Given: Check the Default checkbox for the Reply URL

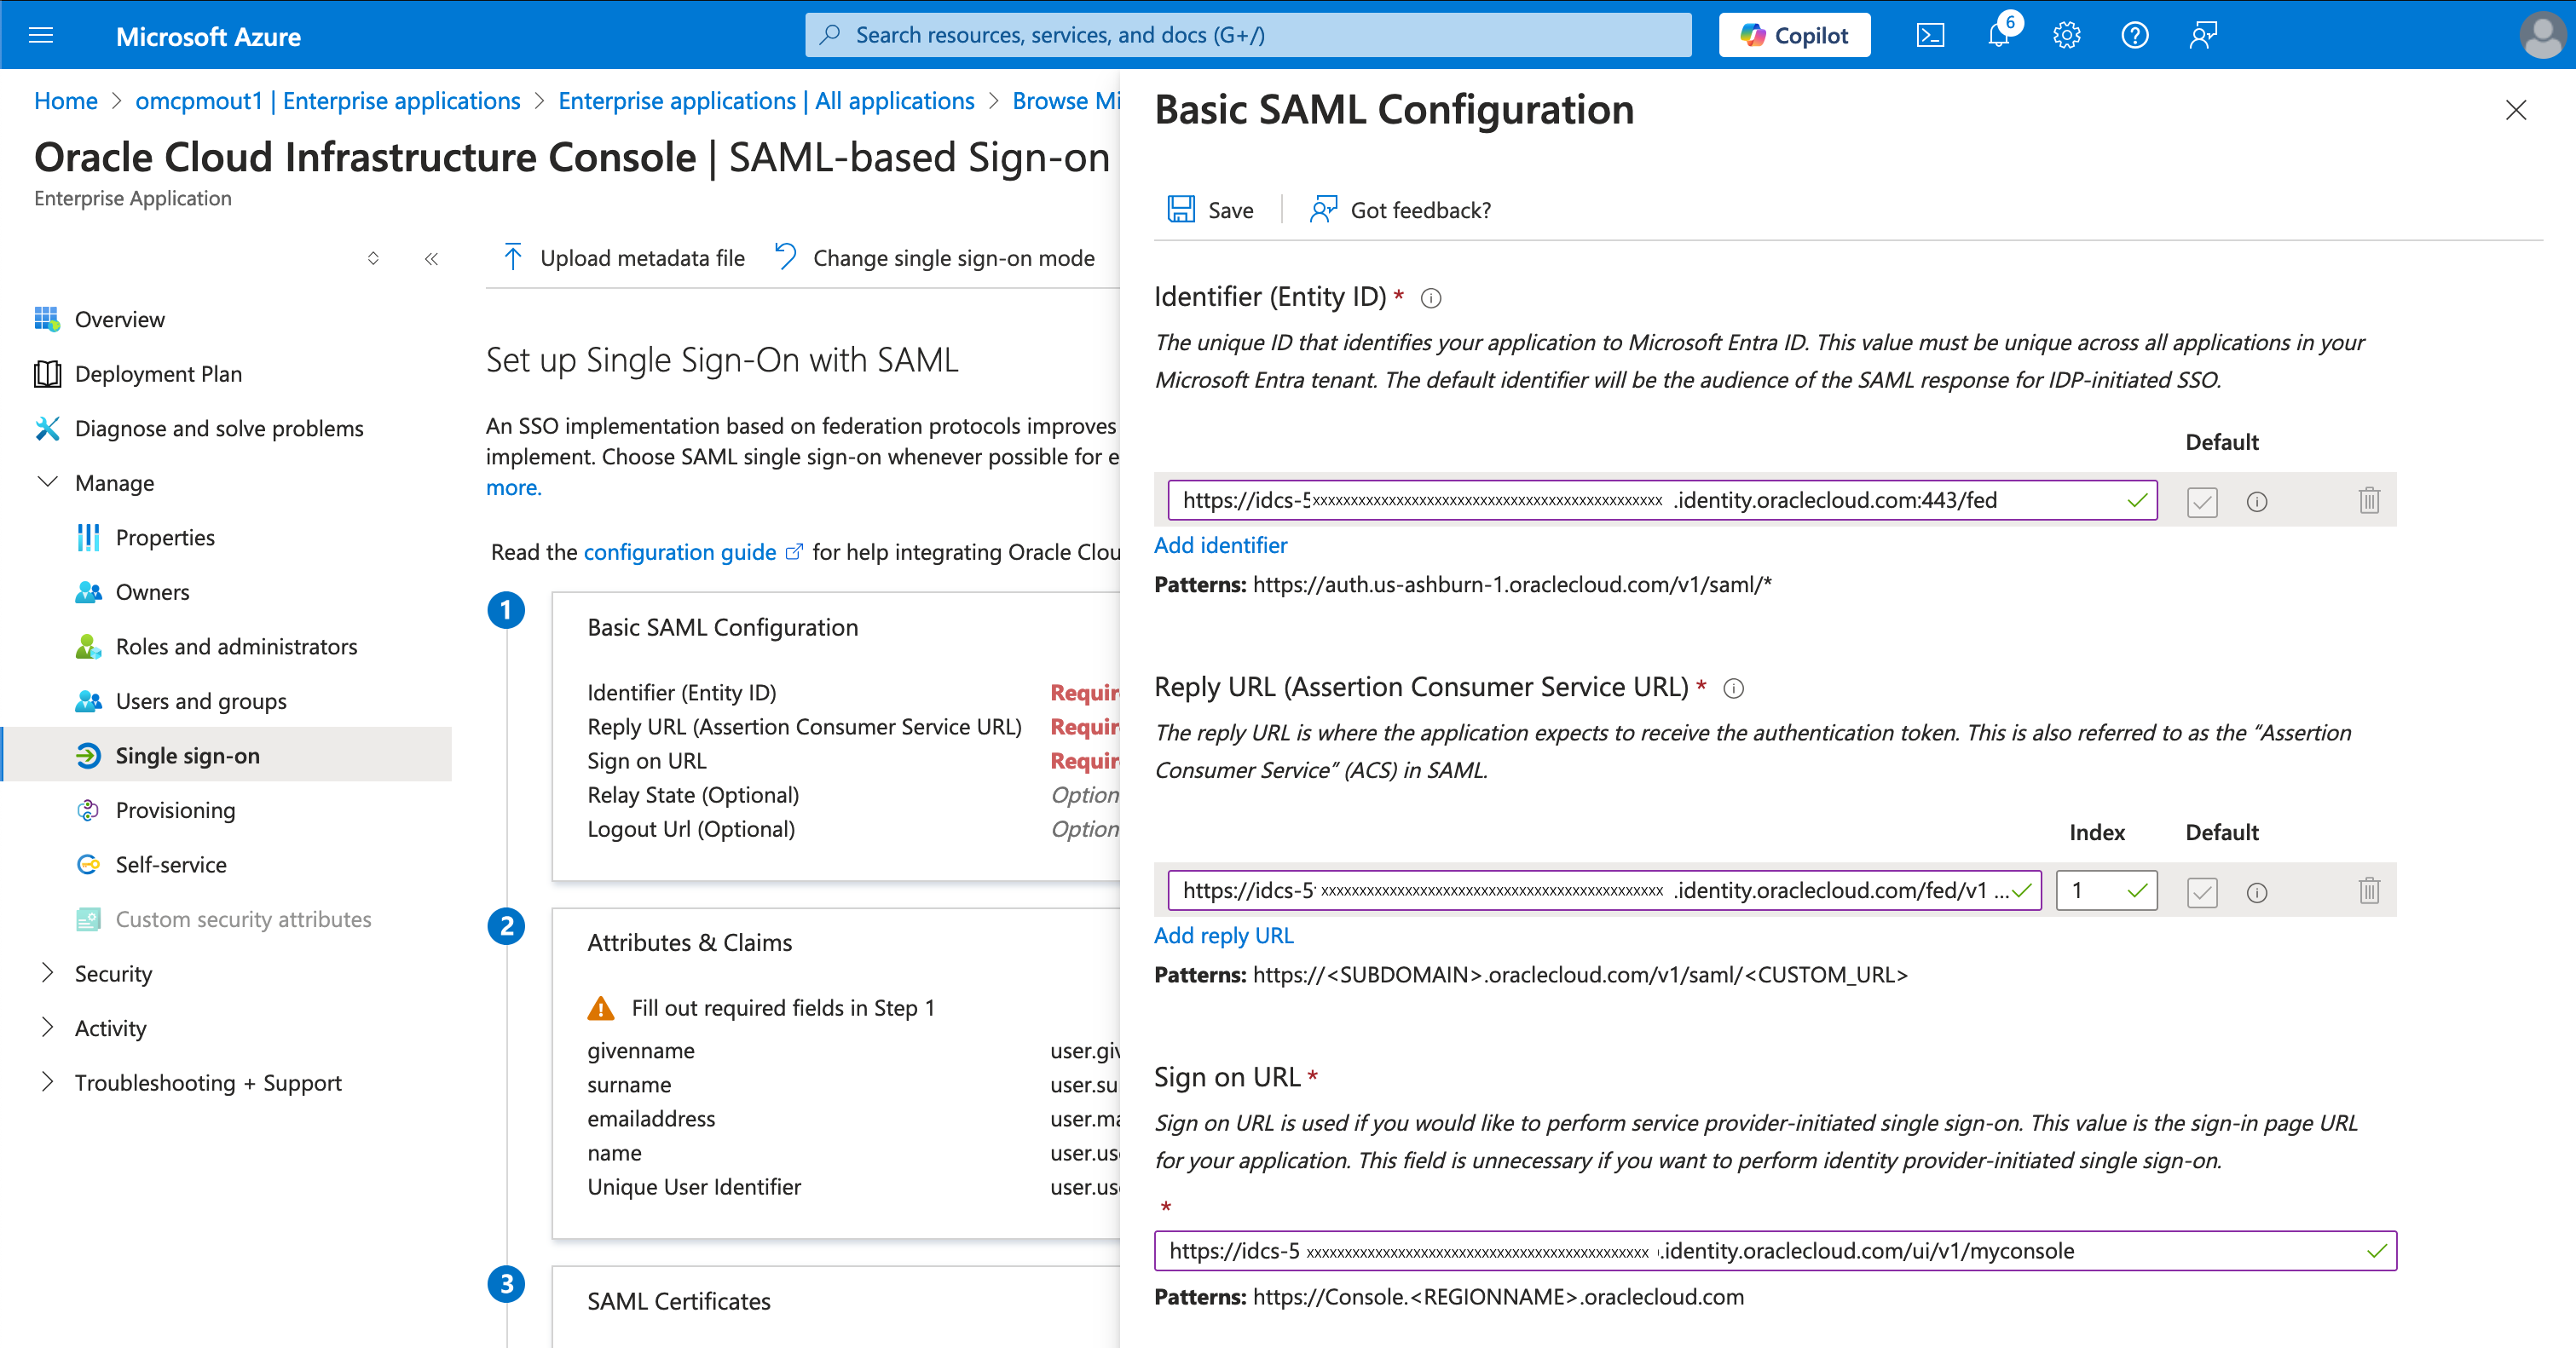Looking at the screenshot, I should click(x=2202, y=892).
